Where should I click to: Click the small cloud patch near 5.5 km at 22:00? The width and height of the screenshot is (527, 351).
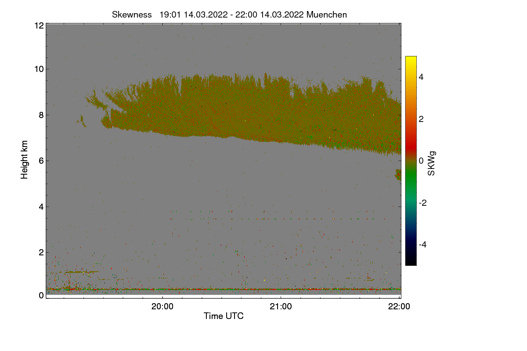pyautogui.click(x=398, y=175)
